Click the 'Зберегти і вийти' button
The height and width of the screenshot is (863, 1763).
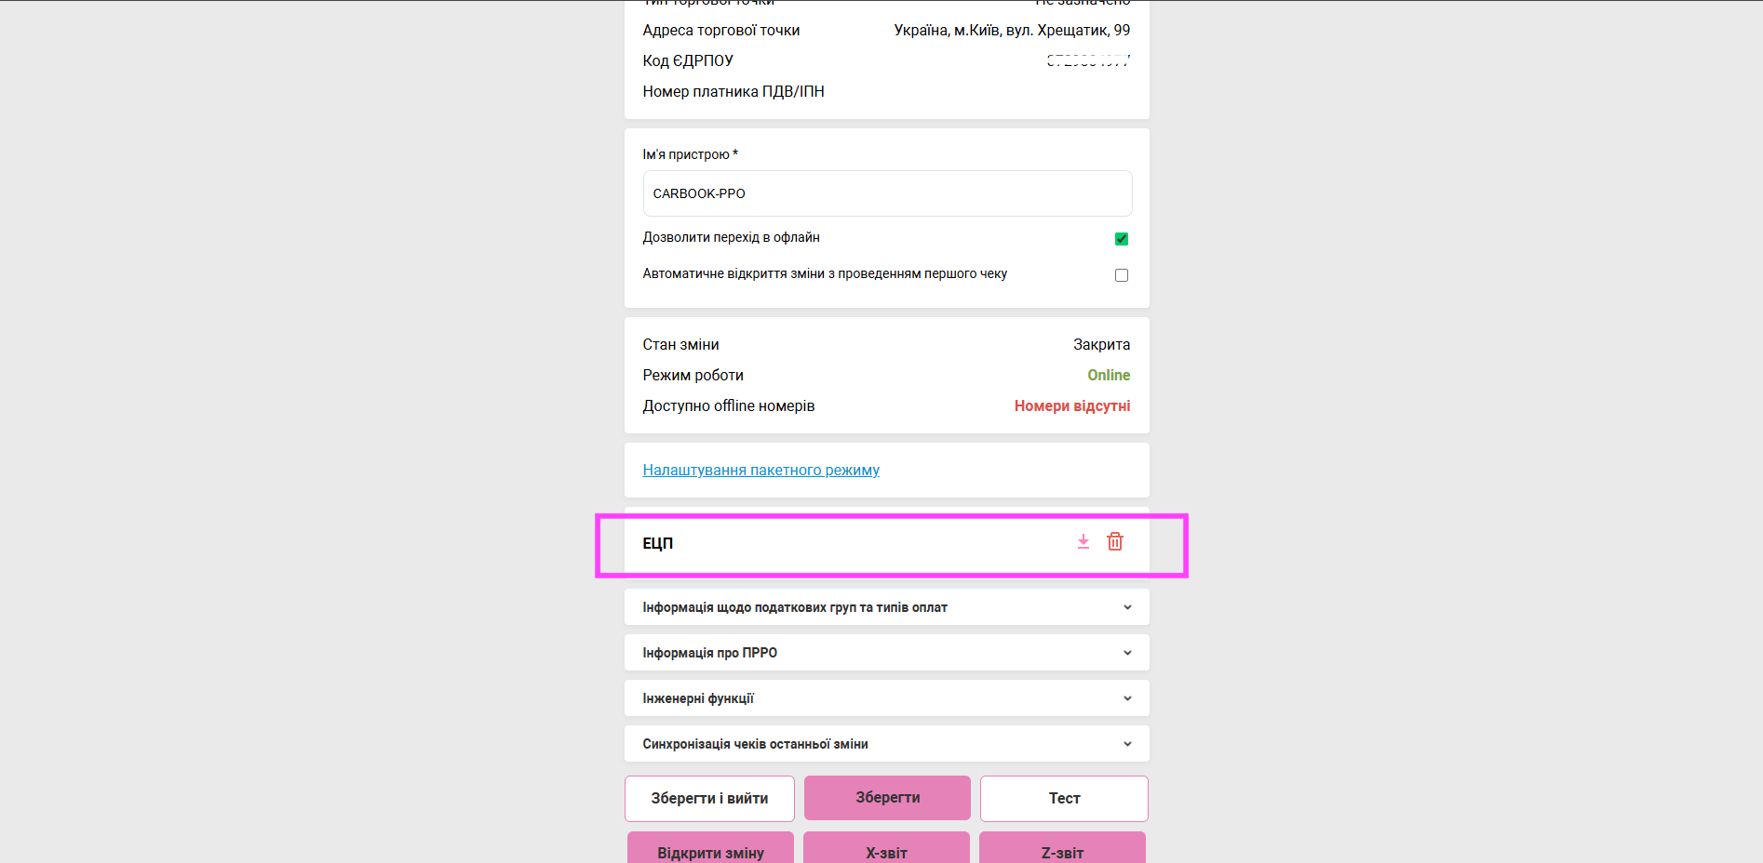tap(709, 798)
